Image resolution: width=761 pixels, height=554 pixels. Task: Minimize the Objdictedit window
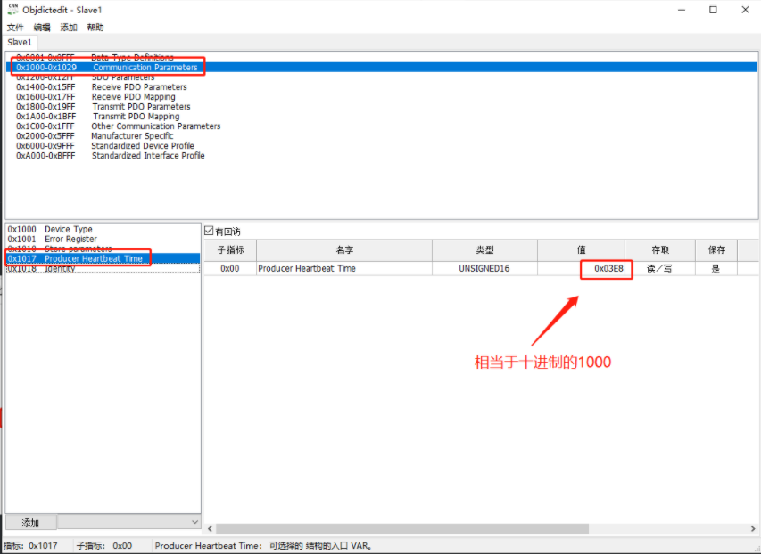[x=682, y=10]
